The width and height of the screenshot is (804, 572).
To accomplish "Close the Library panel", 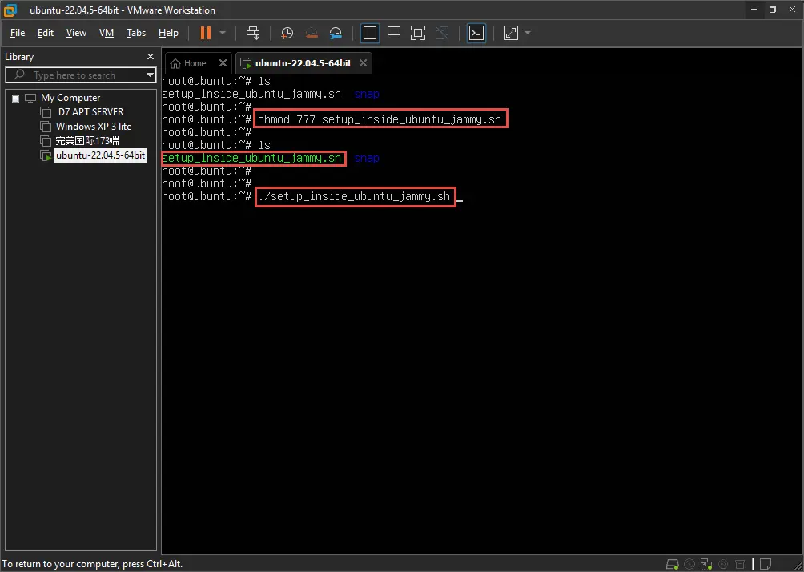I will point(151,56).
